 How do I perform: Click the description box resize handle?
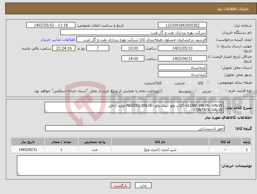pos(47,111)
